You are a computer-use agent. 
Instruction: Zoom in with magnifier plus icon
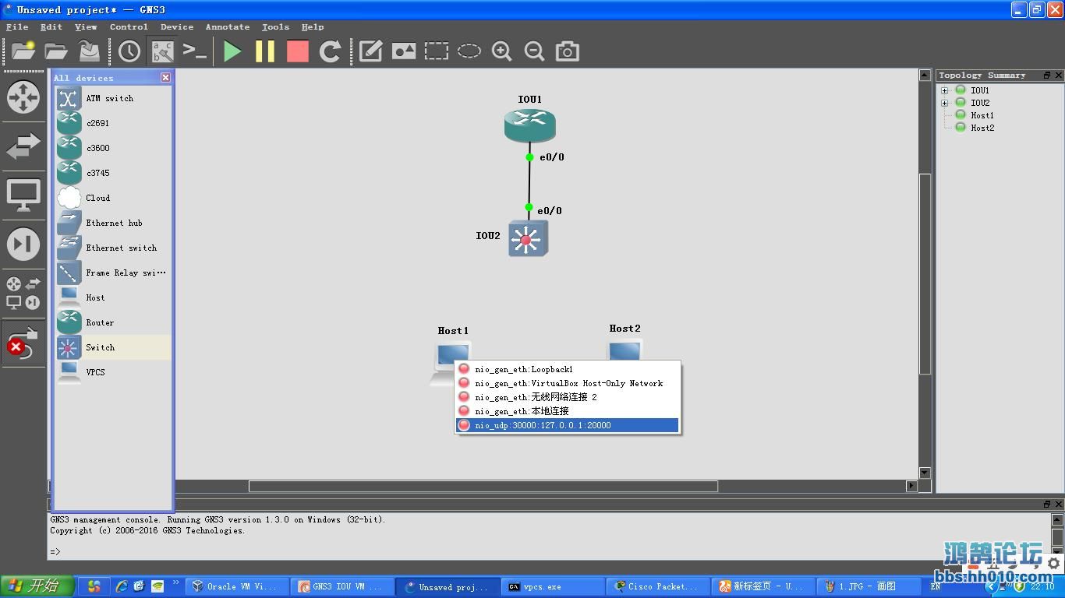(502, 51)
